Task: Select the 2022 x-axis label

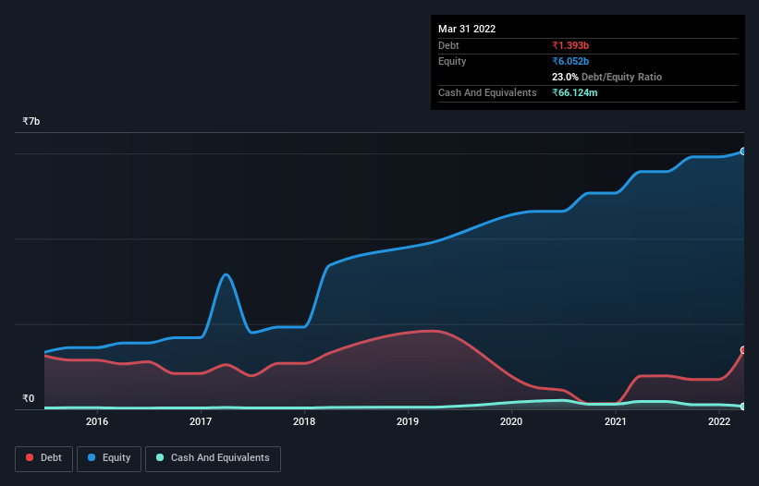Action: tap(719, 421)
